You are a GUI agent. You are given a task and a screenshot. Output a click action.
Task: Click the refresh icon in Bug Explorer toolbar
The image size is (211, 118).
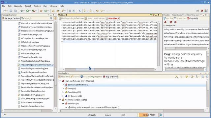click(x=187, y=77)
